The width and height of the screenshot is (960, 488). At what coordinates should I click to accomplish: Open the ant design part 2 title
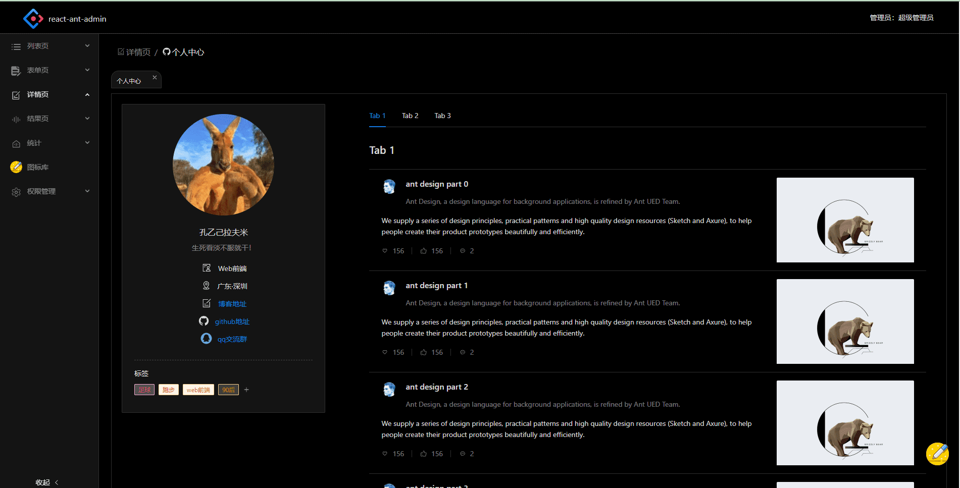[x=437, y=387]
